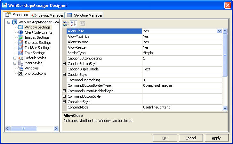Click the Apply button
This screenshot has width=233, height=144.
[216, 138]
